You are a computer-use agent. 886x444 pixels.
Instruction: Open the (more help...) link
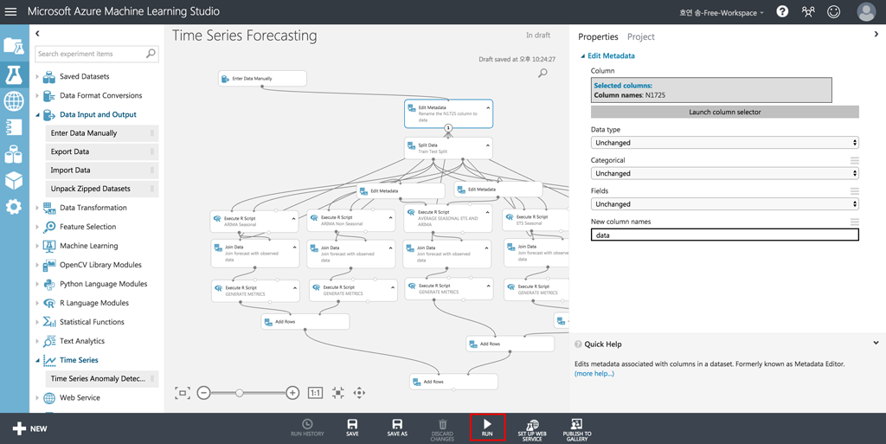[x=594, y=373]
